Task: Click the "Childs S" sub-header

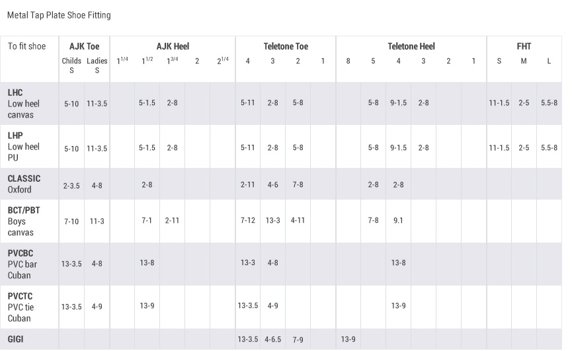Action: [71, 65]
